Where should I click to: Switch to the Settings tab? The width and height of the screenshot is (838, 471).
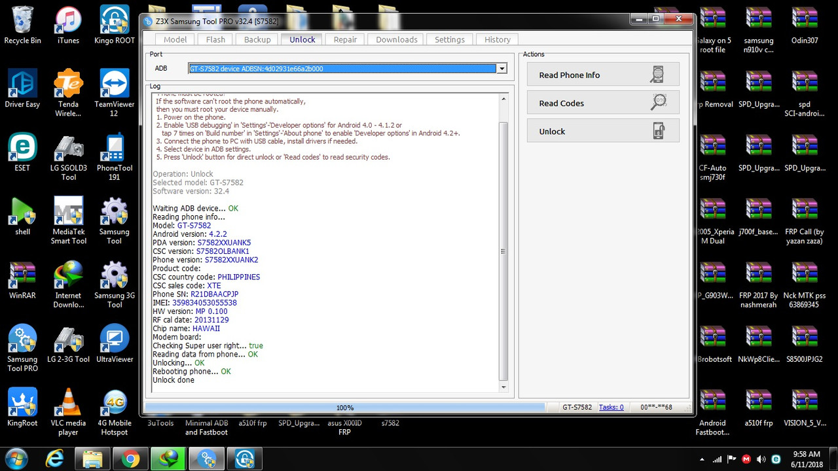450,39
